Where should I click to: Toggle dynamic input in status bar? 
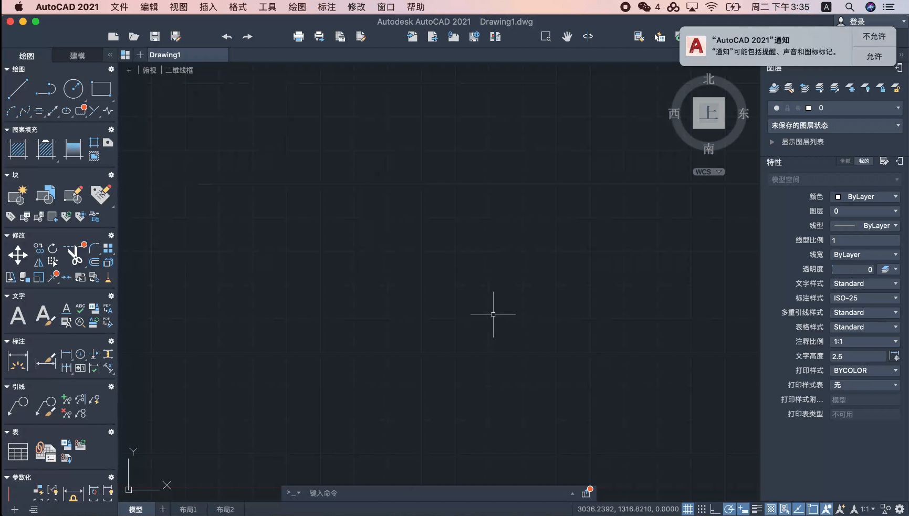pos(743,509)
